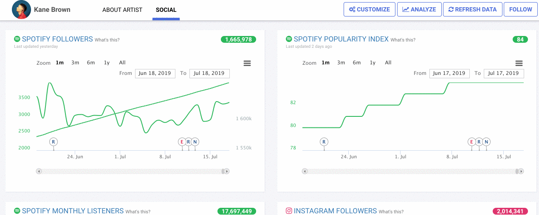Screen dimensions: 539x215
Task: Select the 6m zoom on the Popularity Index chart
Action: [x=357, y=63]
